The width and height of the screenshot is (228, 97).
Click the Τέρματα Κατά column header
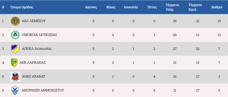[x=195, y=7]
